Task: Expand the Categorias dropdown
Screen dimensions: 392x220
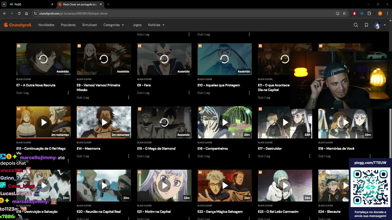Action: [x=114, y=25]
